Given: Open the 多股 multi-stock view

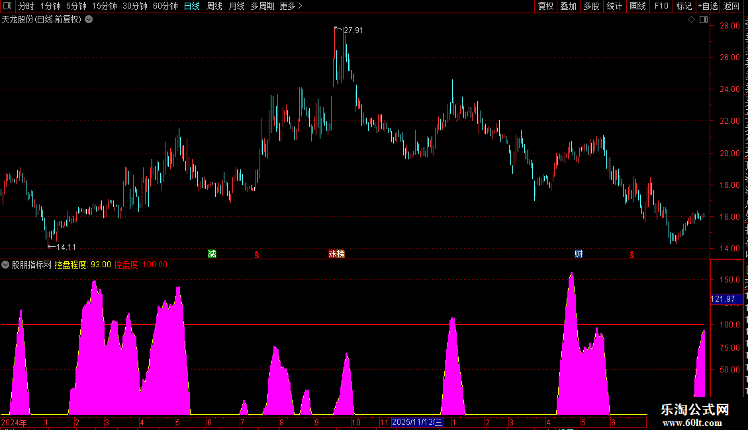Looking at the screenshot, I should pos(591,6).
